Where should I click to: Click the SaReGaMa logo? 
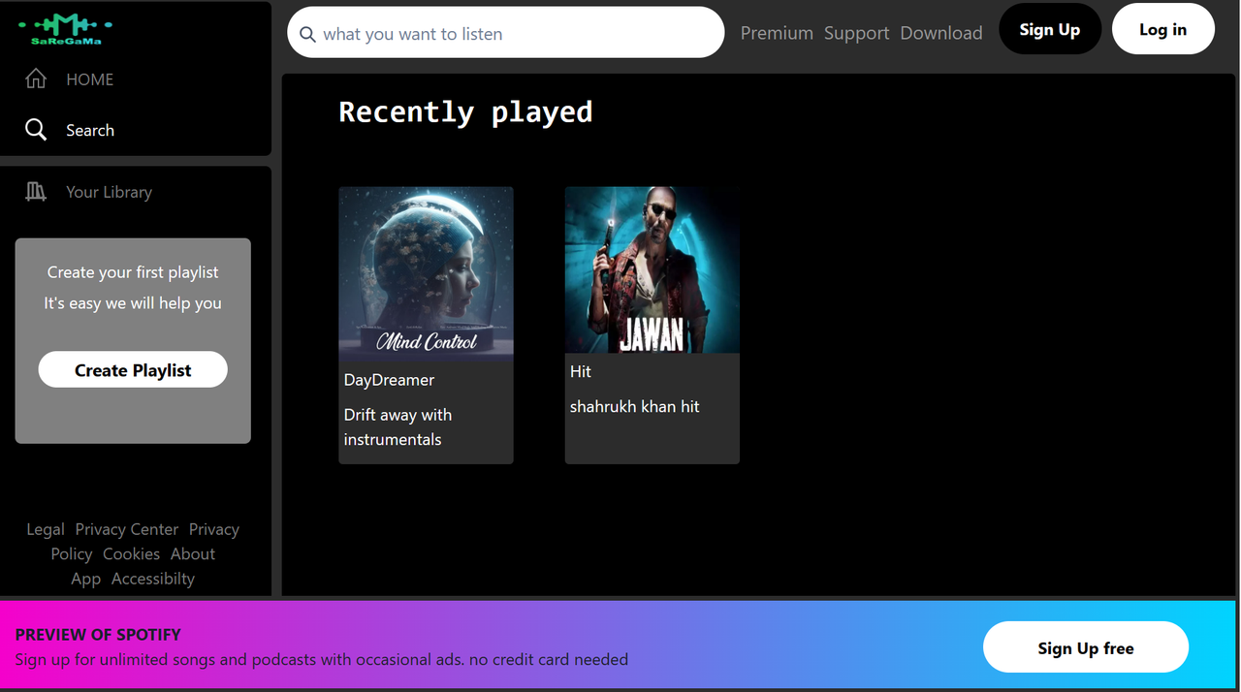click(65, 29)
